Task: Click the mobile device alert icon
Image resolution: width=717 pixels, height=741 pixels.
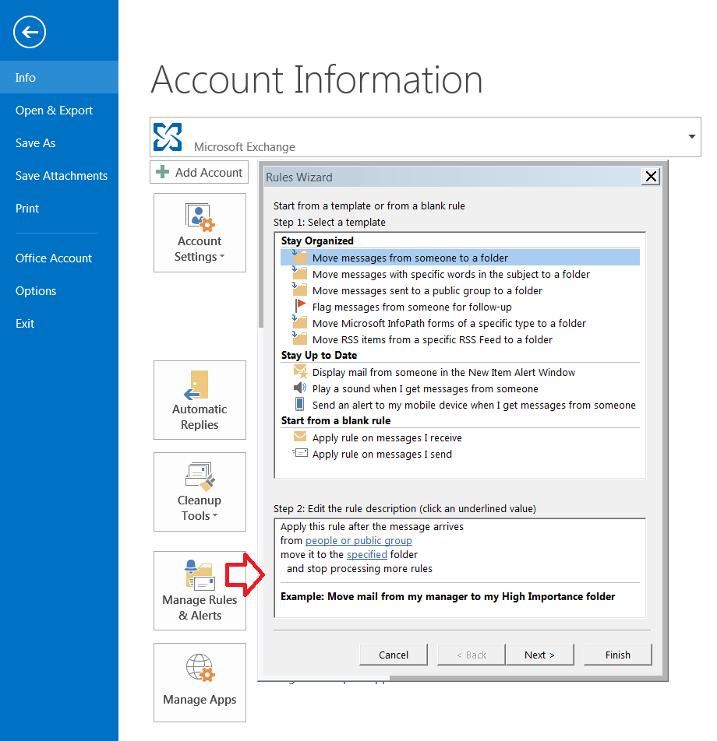Action: pyautogui.click(x=300, y=404)
